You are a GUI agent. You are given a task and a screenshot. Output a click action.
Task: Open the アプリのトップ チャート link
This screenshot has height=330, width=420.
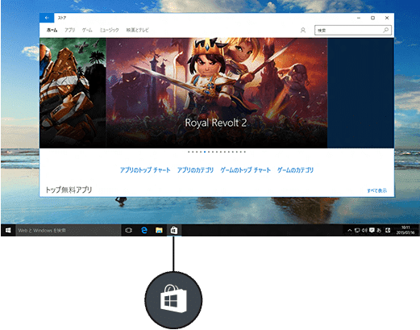pyautogui.click(x=145, y=170)
